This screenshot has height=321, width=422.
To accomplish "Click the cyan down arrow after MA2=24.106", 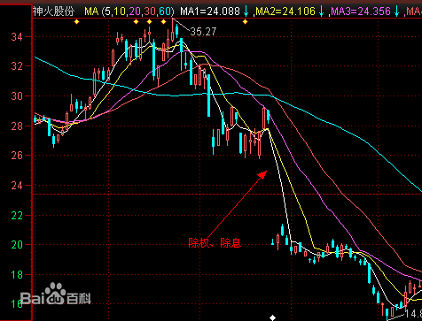I will pos(322,11).
